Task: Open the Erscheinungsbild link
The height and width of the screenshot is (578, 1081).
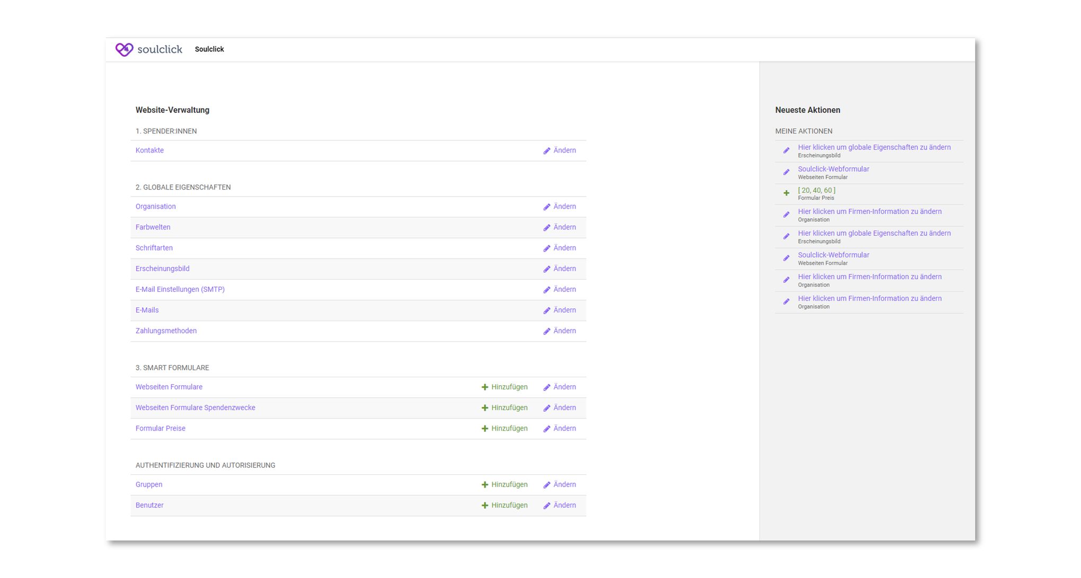Action: (162, 269)
